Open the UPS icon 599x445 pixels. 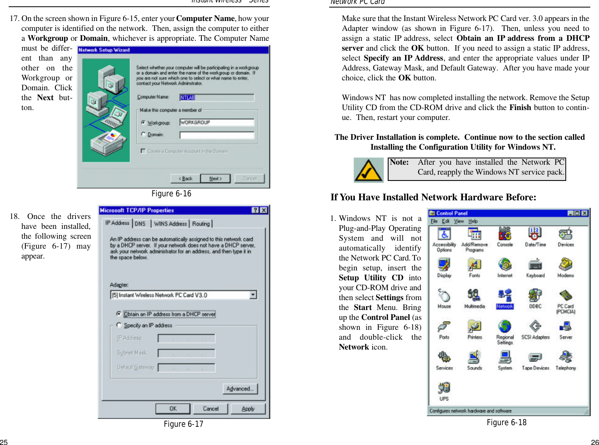pyautogui.click(x=444, y=392)
